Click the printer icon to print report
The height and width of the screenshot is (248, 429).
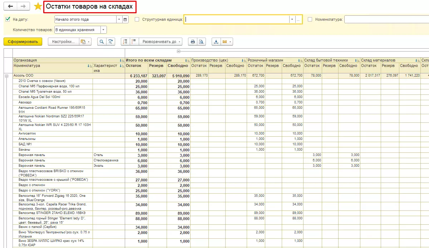click(193, 42)
